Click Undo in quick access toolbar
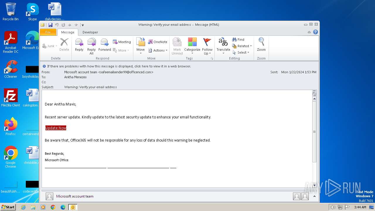 tap(57, 25)
